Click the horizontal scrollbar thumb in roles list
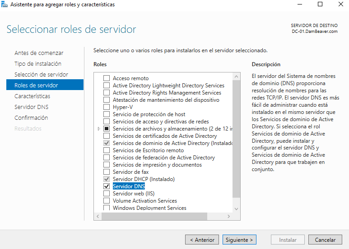Screen dimensions: 349x249 pos(154,216)
